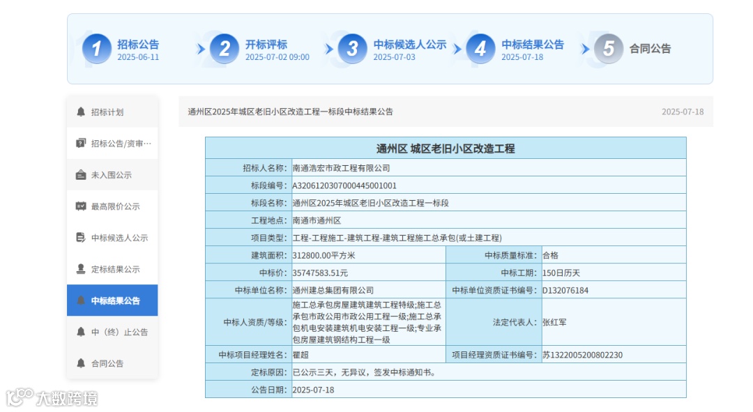Click the 工程地点 value 南通市通州区

tap(317, 221)
